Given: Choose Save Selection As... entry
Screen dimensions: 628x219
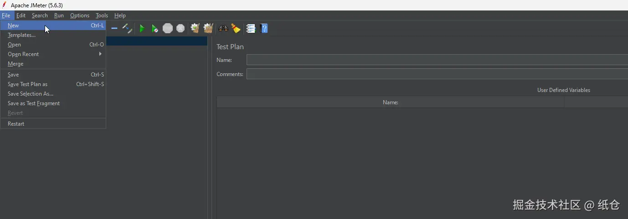Looking at the screenshot, I should [x=53, y=94].
